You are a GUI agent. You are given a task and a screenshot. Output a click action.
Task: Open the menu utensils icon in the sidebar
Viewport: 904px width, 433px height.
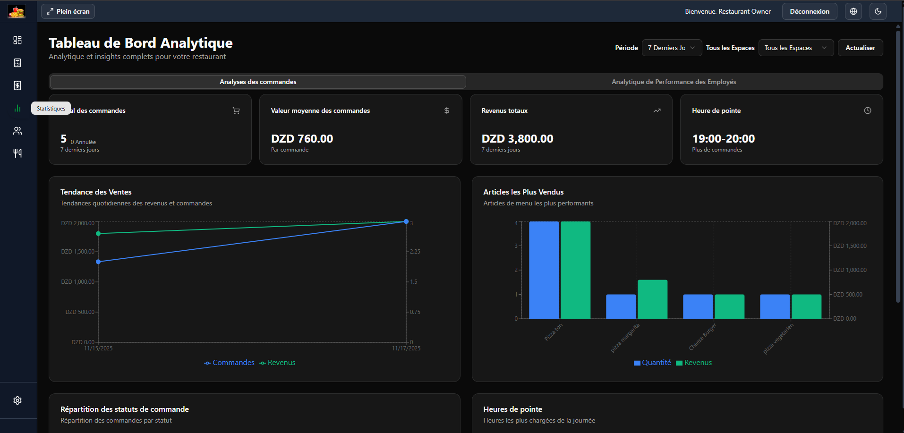click(x=17, y=153)
